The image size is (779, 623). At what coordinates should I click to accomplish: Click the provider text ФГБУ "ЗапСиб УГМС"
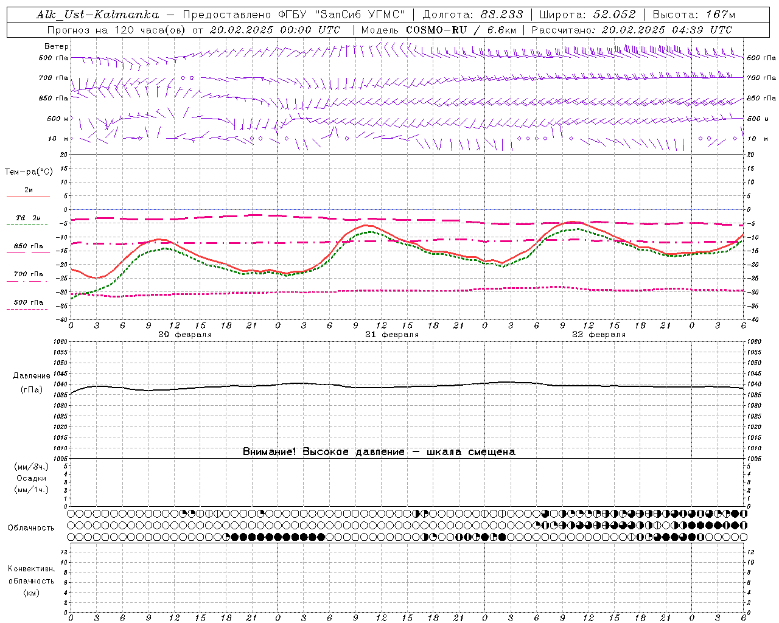(342, 15)
